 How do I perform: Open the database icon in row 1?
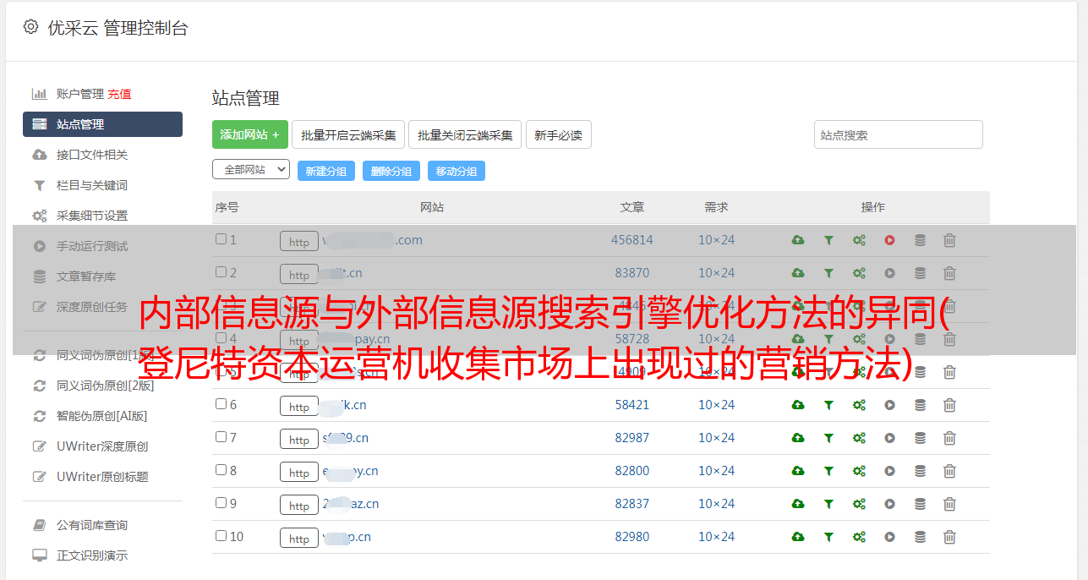pyautogui.click(x=920, y=240)
